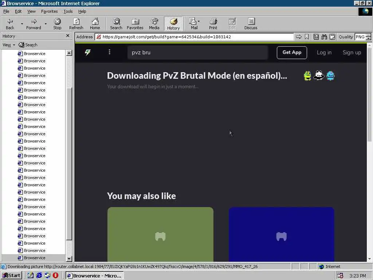The height and width of the screenshot is (280, 373).
Task: Open the Favorites menu
Action: [x=49, y=11]
